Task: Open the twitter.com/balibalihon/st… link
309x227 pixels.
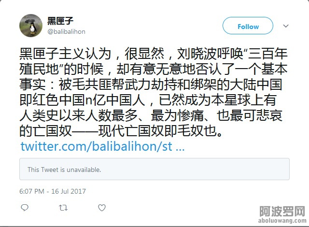Action: pyautogui.click(x=102, y=146)
